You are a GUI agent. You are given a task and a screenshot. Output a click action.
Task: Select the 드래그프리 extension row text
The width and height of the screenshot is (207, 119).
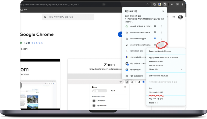point(138,57)
